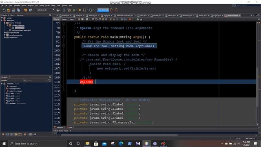Screen dimensions: 261x147
Task: Expand the Java Dependencies node
Action: coord(4,35)
